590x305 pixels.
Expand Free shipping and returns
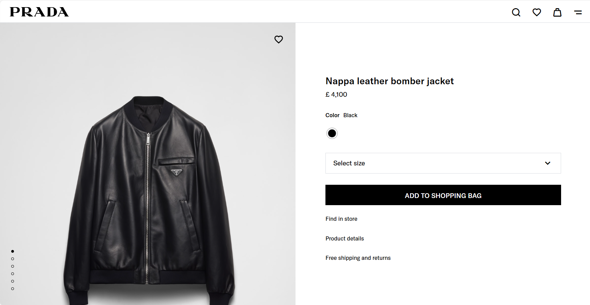pos(358,258)
